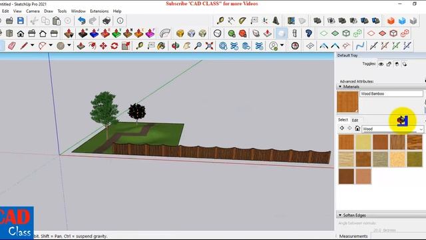The height and width of the screenshot is (240, 426).
Task: Click the Paste clipboard icon
Action: point(57,21)
